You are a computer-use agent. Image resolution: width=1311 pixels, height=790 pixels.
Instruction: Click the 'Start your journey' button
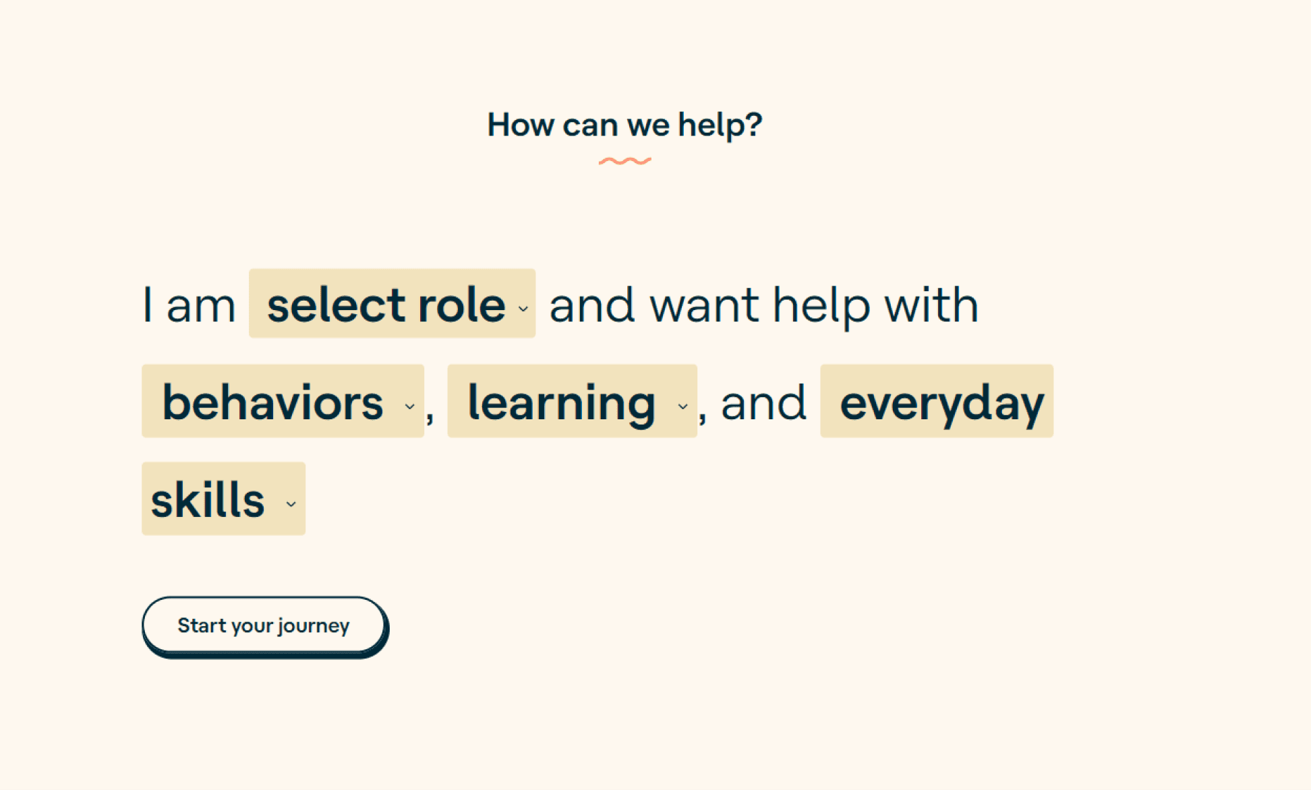click(x=264, y=626)
